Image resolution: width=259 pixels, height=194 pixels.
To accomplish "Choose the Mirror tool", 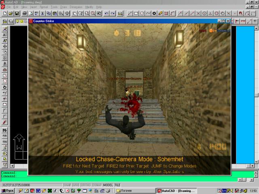I will pos(4,64).
